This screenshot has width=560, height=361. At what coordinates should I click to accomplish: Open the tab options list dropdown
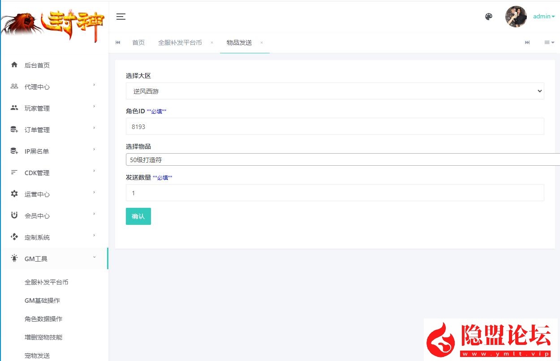click(549, 43)
